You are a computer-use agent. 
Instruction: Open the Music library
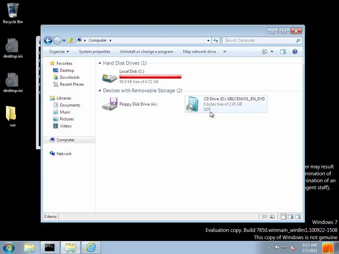(x=65, y=112)
